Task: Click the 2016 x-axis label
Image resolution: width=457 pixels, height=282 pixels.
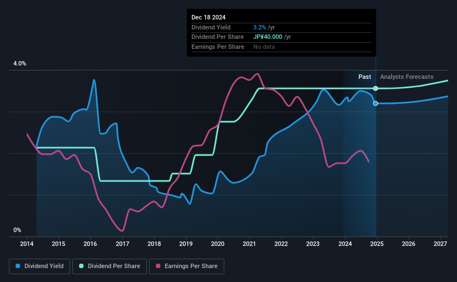Action: pyautogui.click(x=90, y=244)
